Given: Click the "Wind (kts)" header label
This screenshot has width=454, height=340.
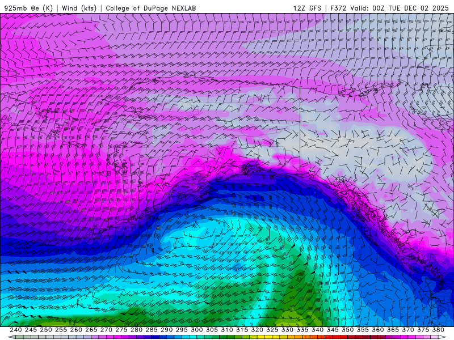Looking at the screenshot, I should click(79, 8).
